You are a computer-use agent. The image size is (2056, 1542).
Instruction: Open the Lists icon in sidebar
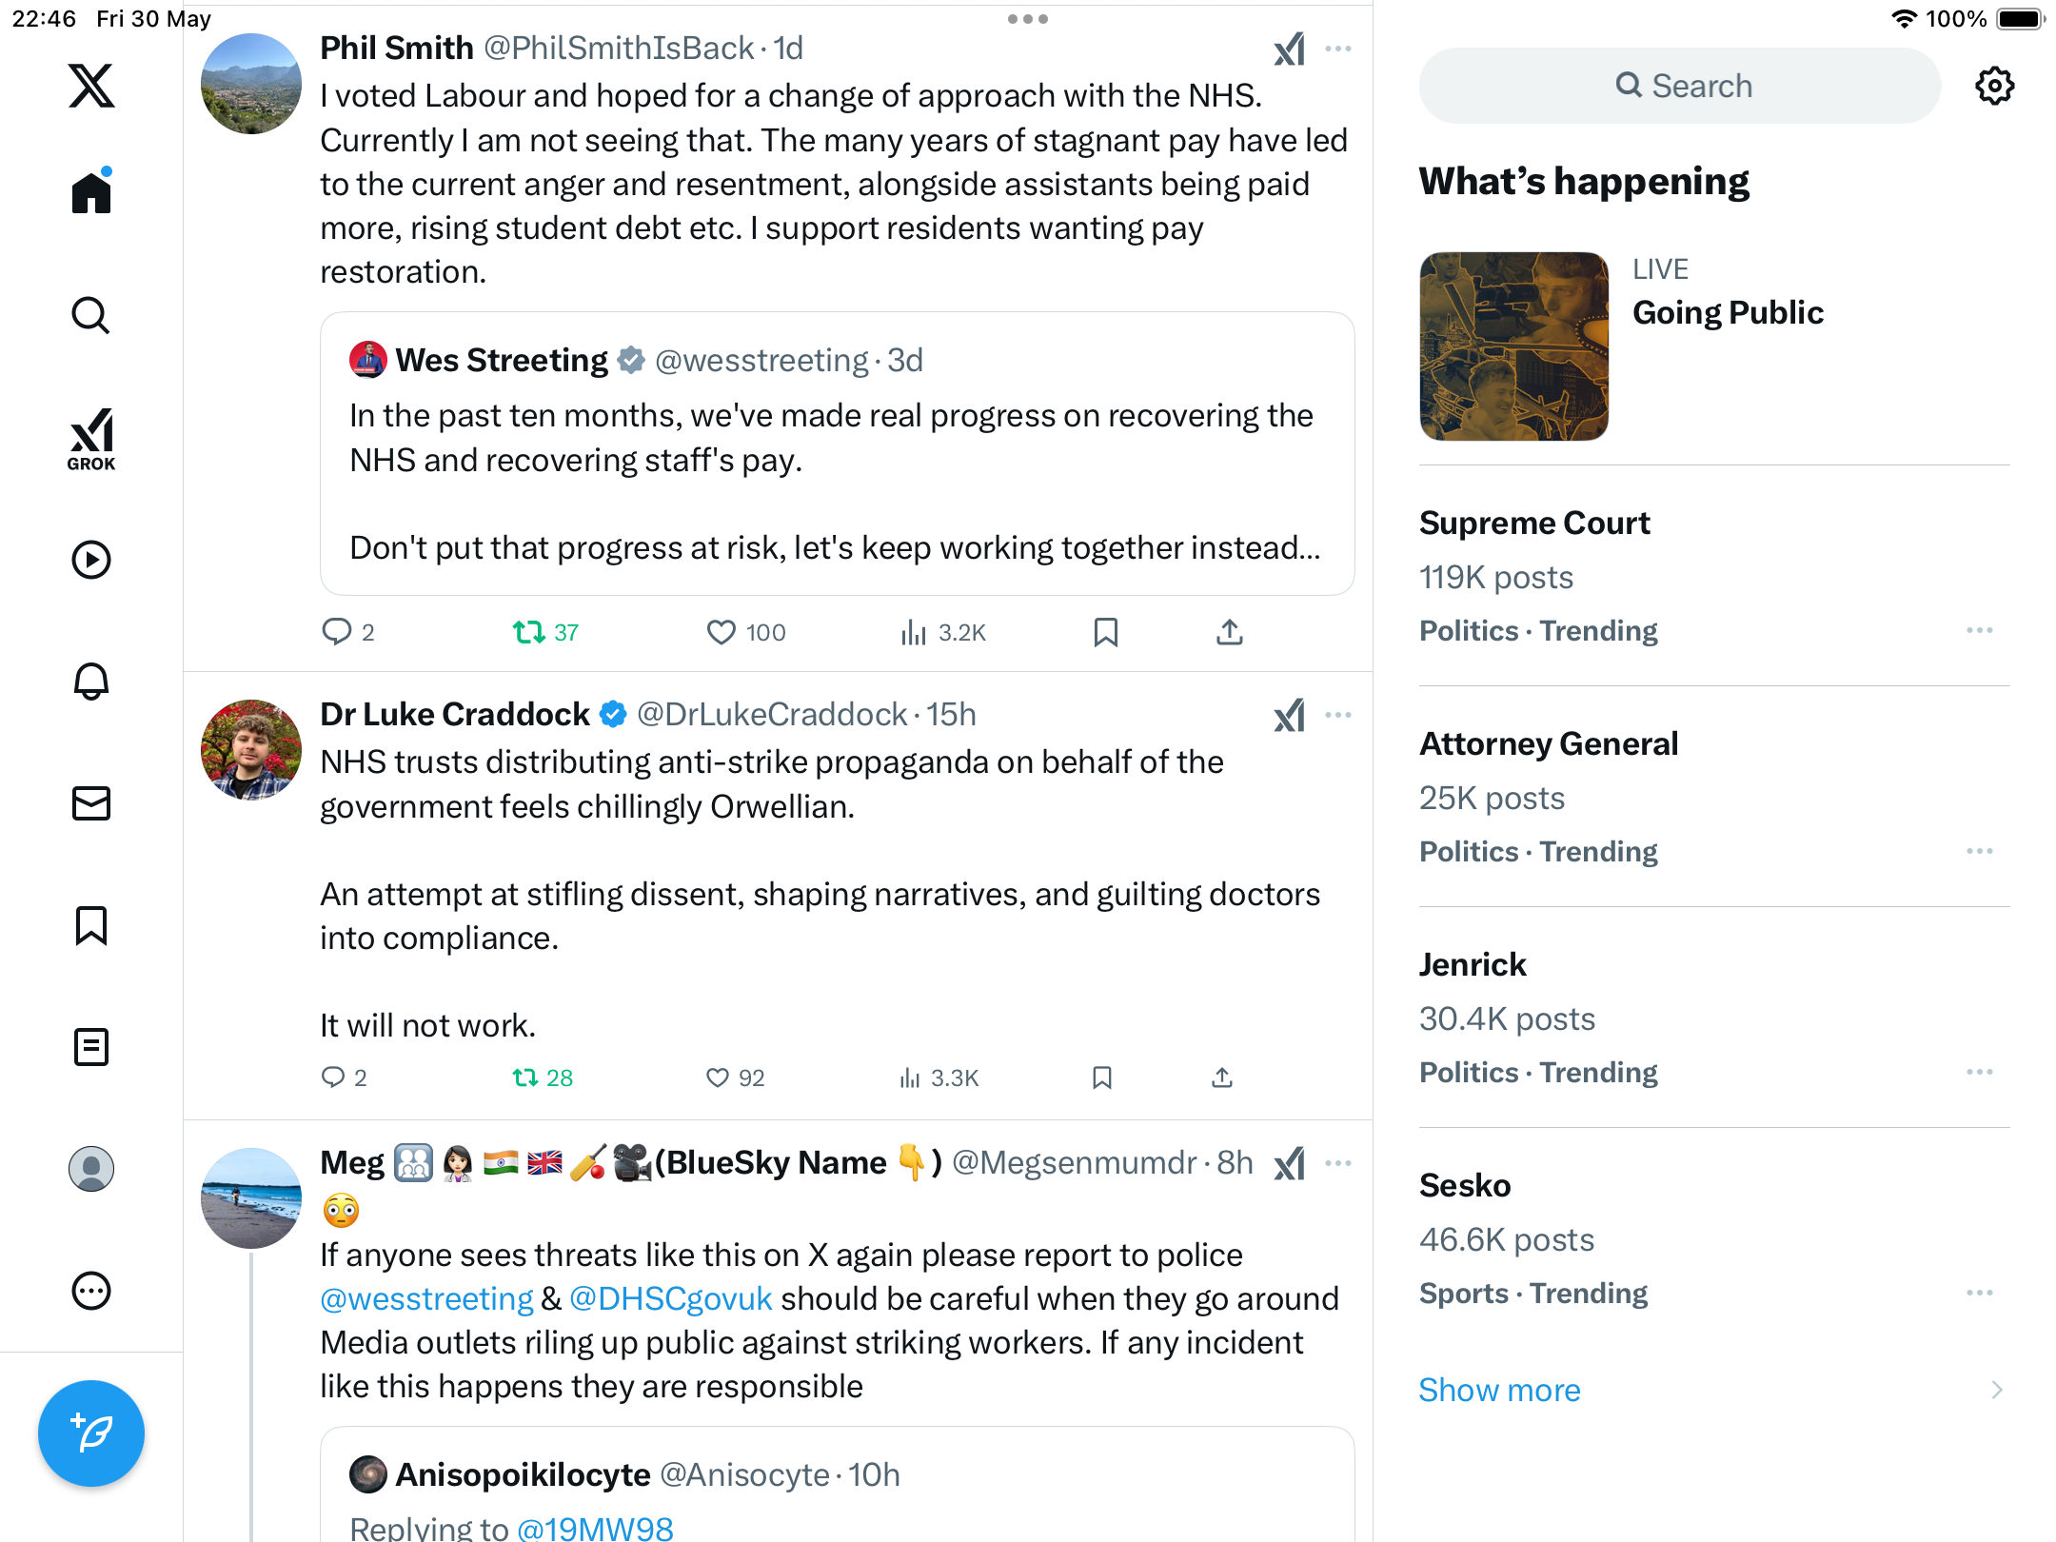pyautogui.click(x=91, y=1047)
